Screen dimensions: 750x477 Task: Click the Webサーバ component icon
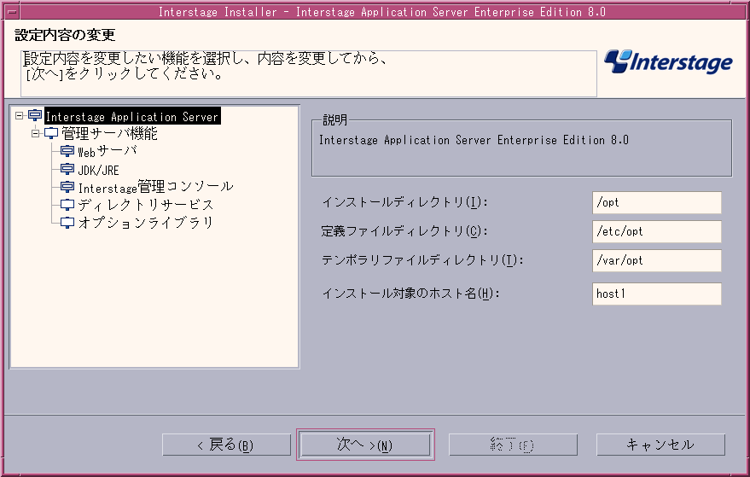point(67,151)
